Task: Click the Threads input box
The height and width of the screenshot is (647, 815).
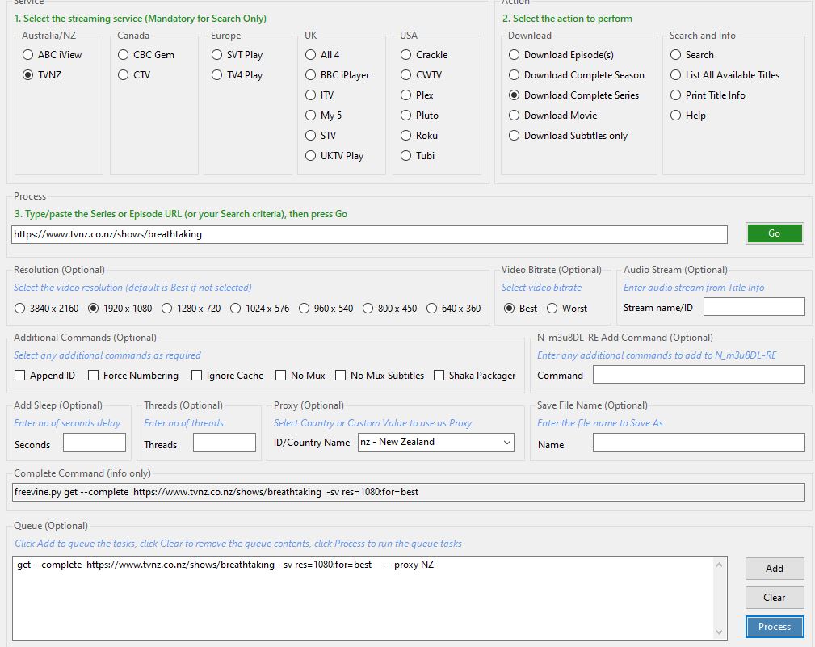Action: (x=224, y=443)
